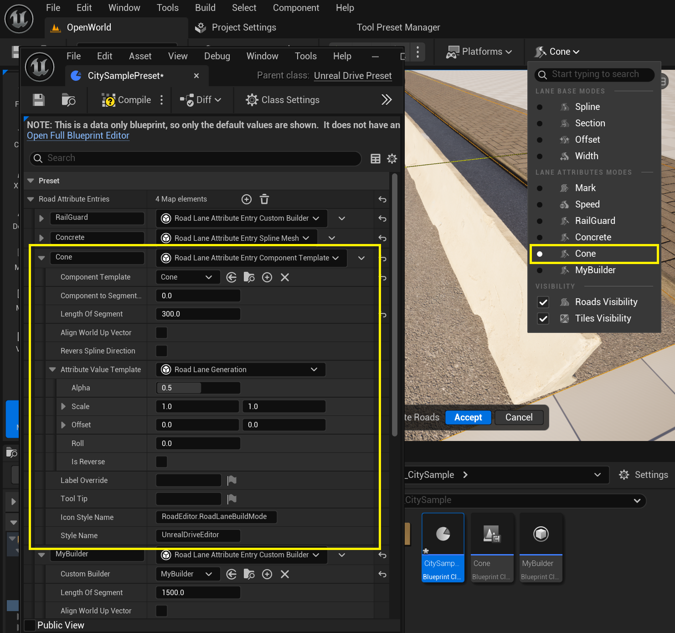Open Road Lane Generation template dropdown

[241, 369]
